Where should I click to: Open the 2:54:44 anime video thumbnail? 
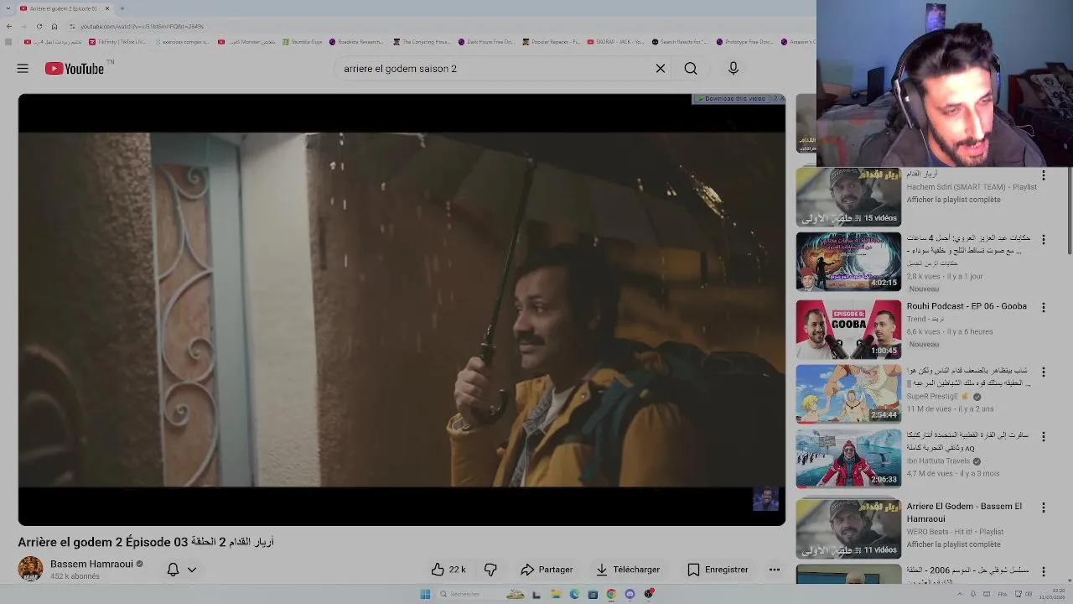[x=848, y=393]
